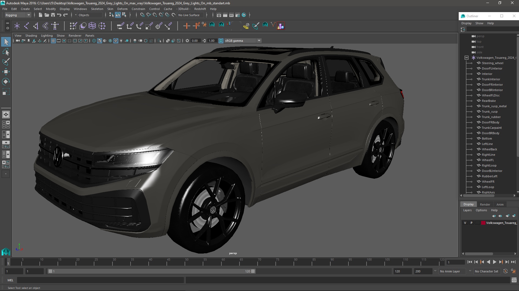Click Play Forwards button

tap(494, 262)
